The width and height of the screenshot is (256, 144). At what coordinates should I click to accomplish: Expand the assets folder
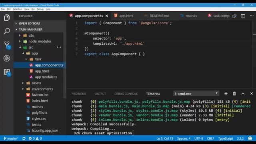(x=36, y=83)
